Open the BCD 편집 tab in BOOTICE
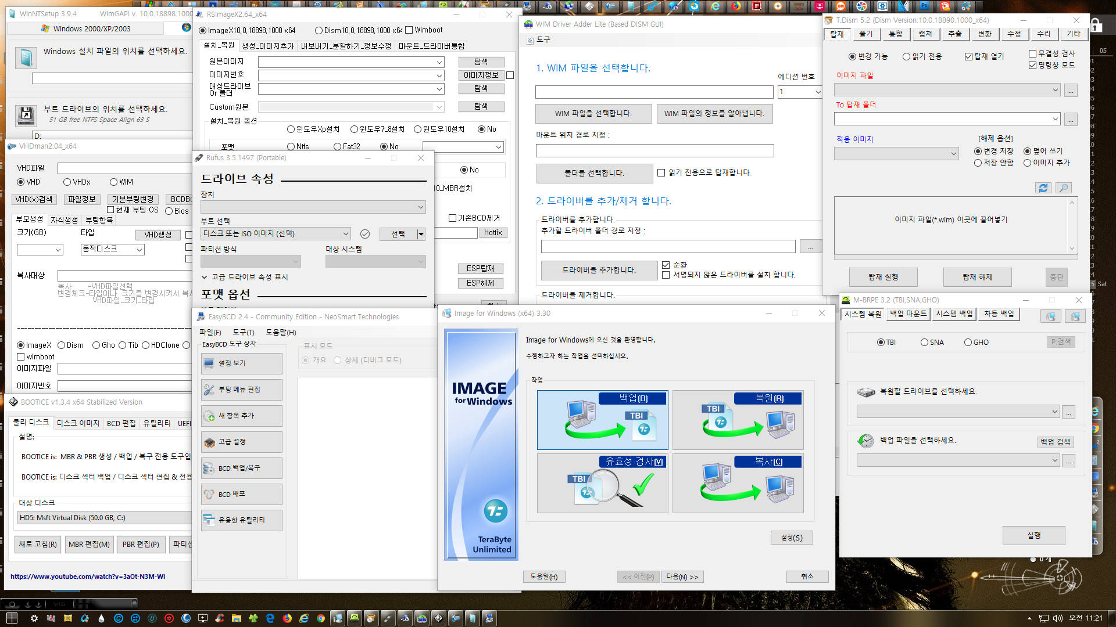 (121, 424)
